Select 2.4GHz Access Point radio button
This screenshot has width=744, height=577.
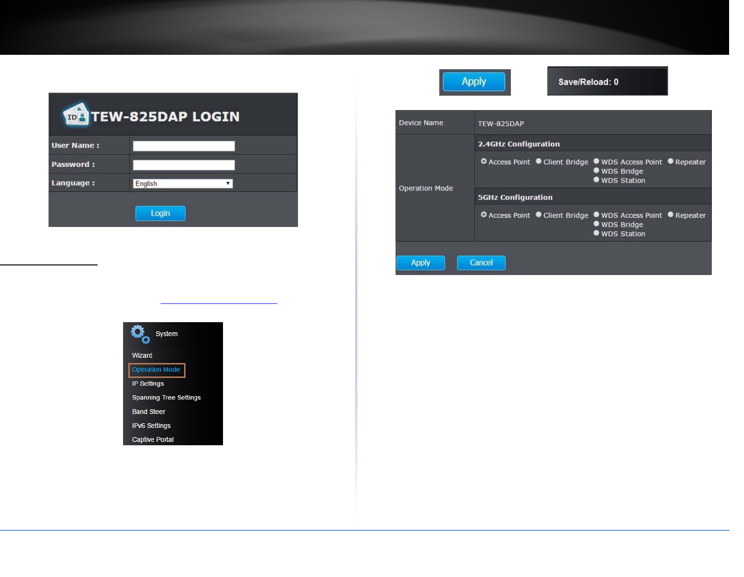click(484, 162)
